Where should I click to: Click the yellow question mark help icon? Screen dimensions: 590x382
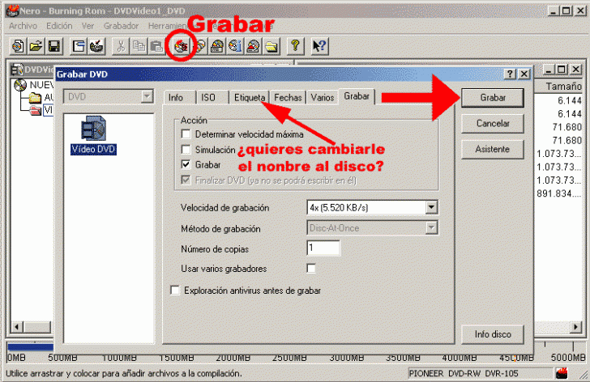tap(296, 46)
